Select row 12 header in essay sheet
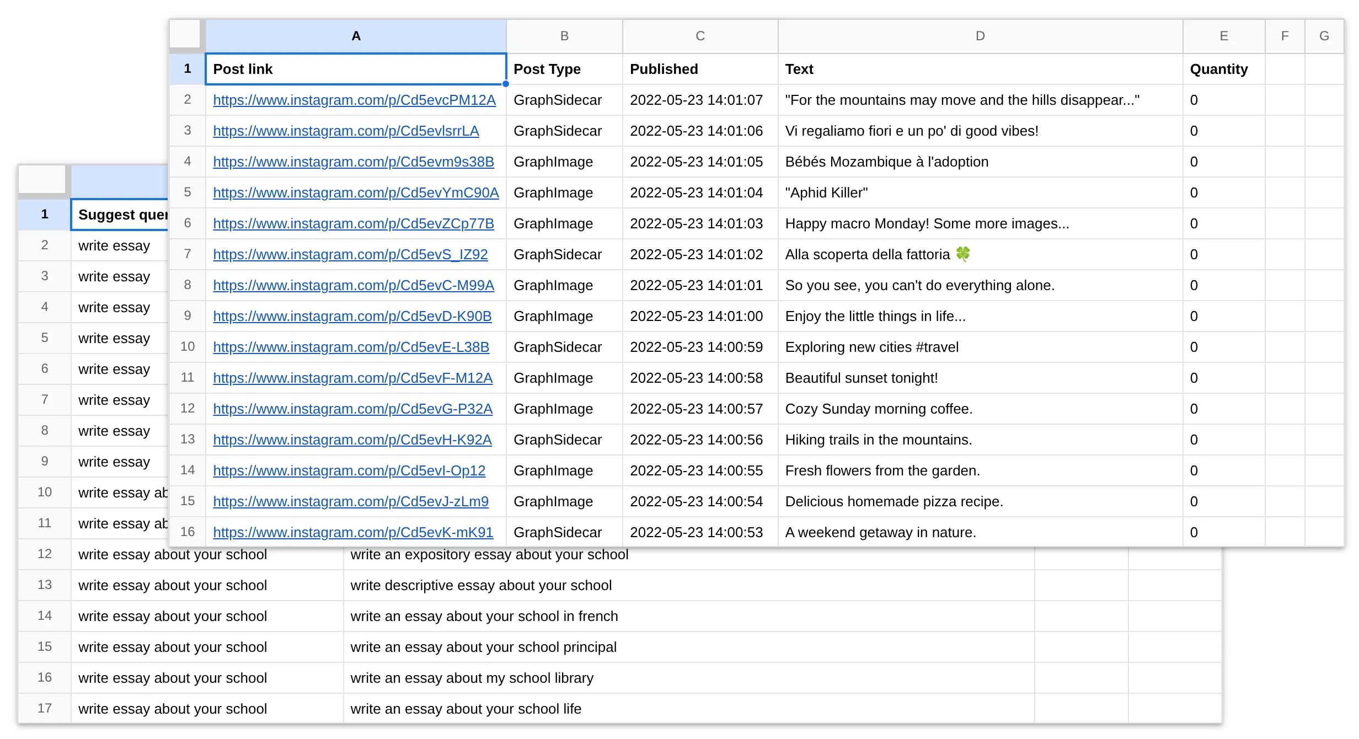 tap(45, 554)
